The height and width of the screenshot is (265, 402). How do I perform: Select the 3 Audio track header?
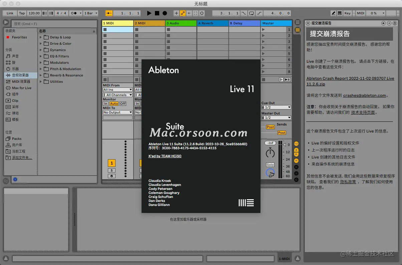point(181,23)
